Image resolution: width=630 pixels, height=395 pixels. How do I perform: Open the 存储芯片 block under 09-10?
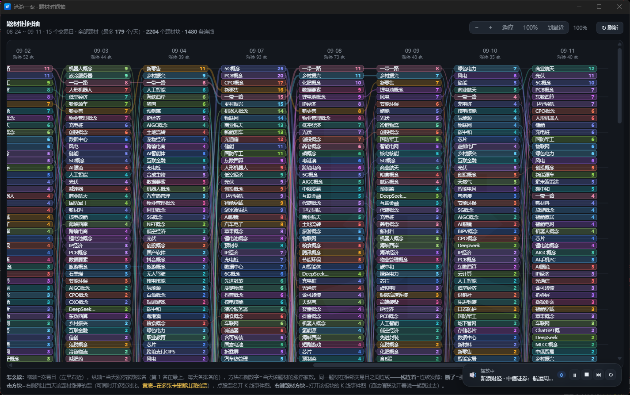[487, 330]
